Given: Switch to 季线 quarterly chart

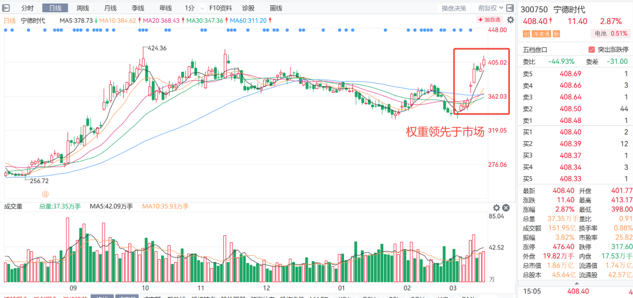Looking at the screenshot, I should click(x=138, y=8).
